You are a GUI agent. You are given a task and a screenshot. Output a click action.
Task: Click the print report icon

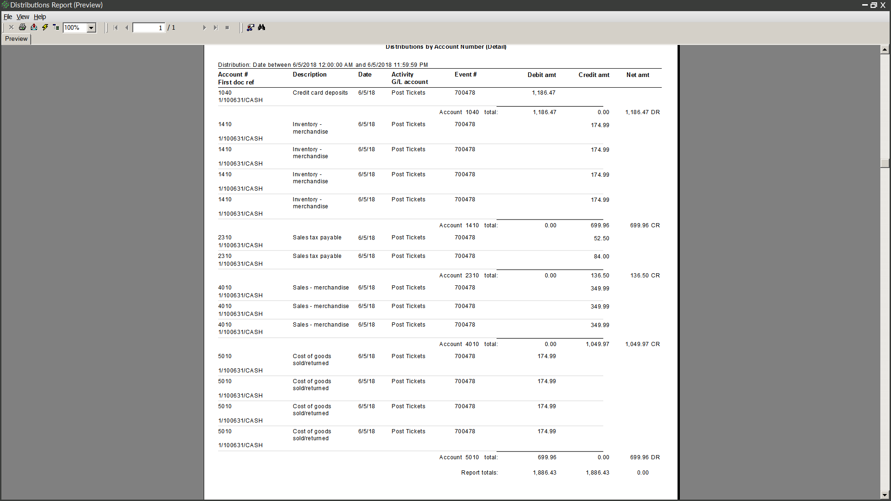[22, 27]
